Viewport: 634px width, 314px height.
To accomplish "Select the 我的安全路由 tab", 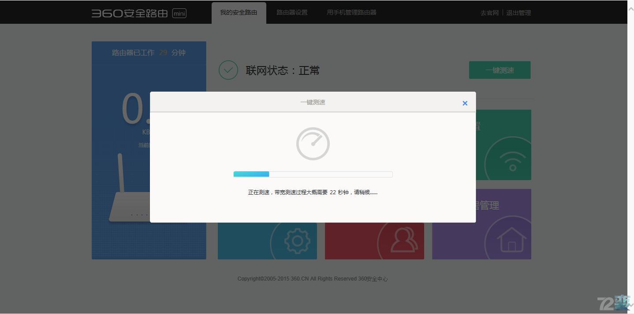I will coord(239,12).
